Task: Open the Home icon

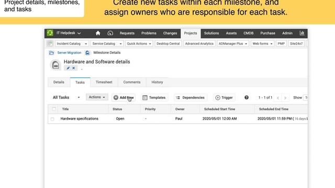Action: [x=98, y=33]
